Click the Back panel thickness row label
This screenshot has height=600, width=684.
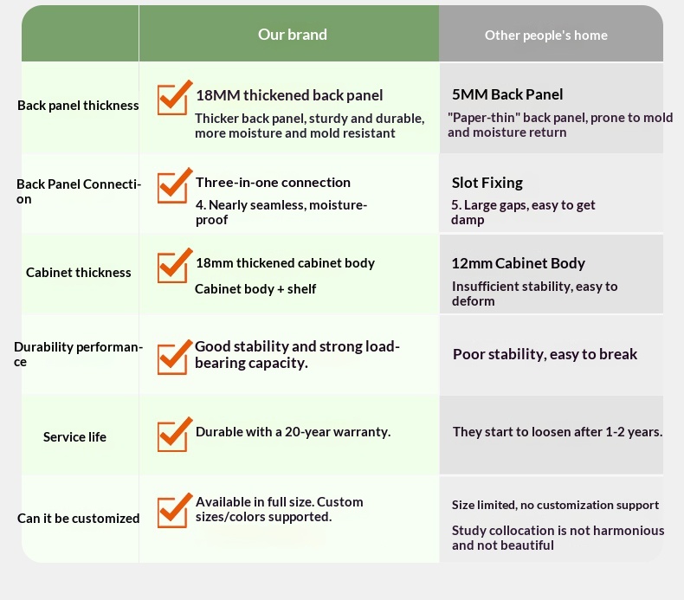[78, 106]
